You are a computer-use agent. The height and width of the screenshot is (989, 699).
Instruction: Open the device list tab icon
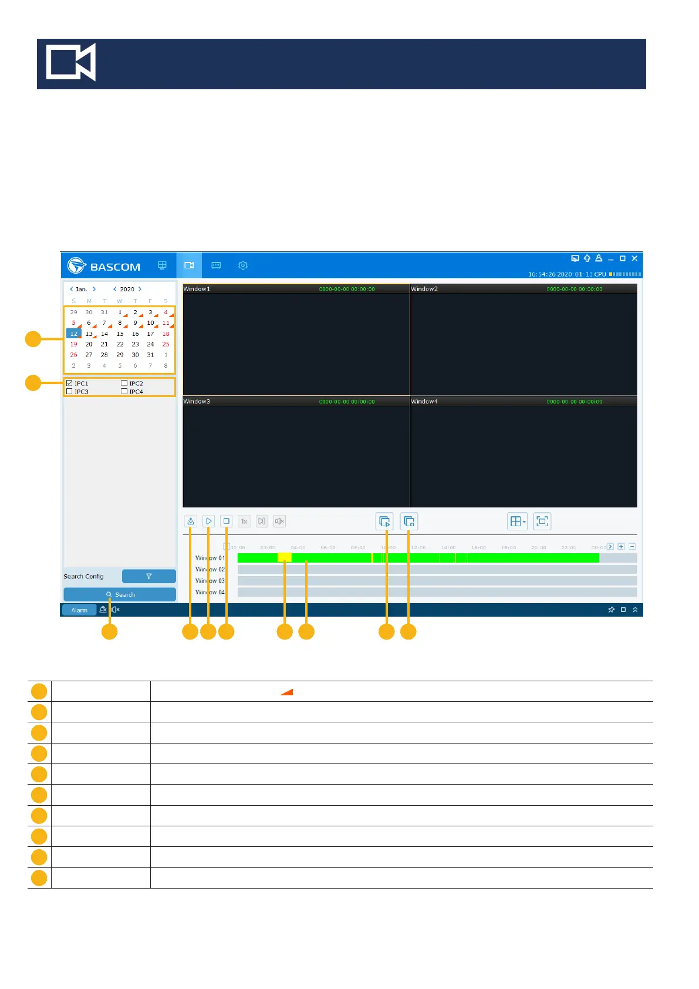(x=216, y=265)
